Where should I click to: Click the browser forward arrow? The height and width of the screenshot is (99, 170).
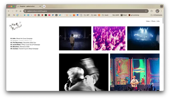point(12,11)
